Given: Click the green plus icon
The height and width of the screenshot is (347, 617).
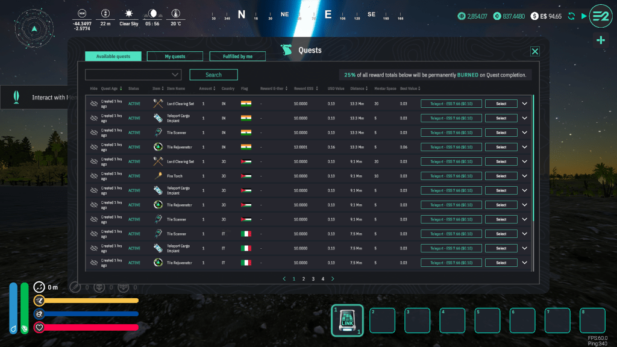Looking at the screenshot, I should [601, 40].
